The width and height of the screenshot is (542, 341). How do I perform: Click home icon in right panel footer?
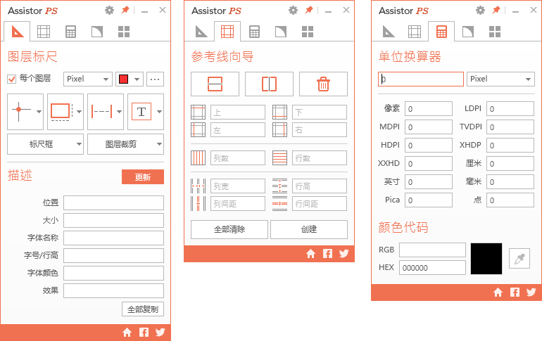point(498,292)
